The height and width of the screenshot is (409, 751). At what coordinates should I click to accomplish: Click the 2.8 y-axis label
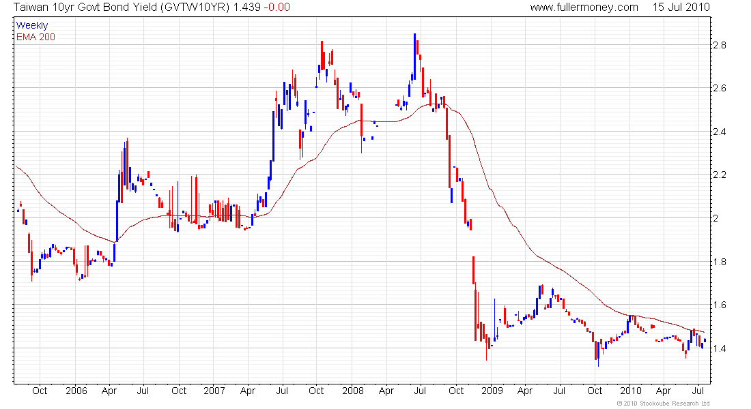tap(720, 46)
